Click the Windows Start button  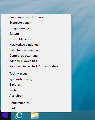pyautogui.click(x=5, y=115)
